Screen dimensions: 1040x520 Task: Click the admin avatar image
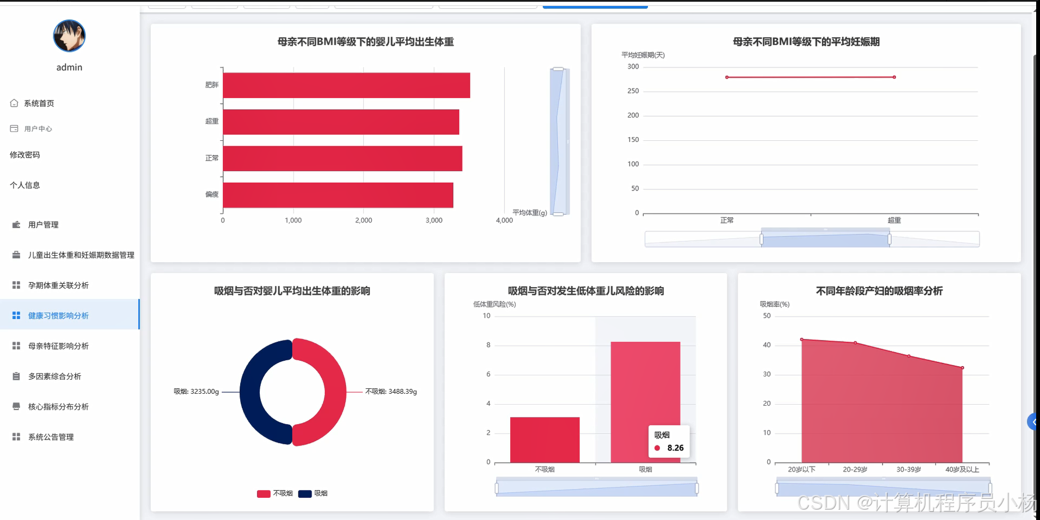pos(69,36)
